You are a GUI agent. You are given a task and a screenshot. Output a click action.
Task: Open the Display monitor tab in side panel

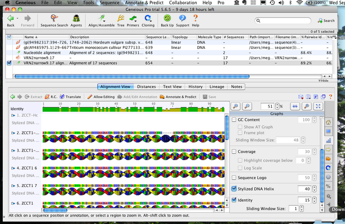click(328, 131)
